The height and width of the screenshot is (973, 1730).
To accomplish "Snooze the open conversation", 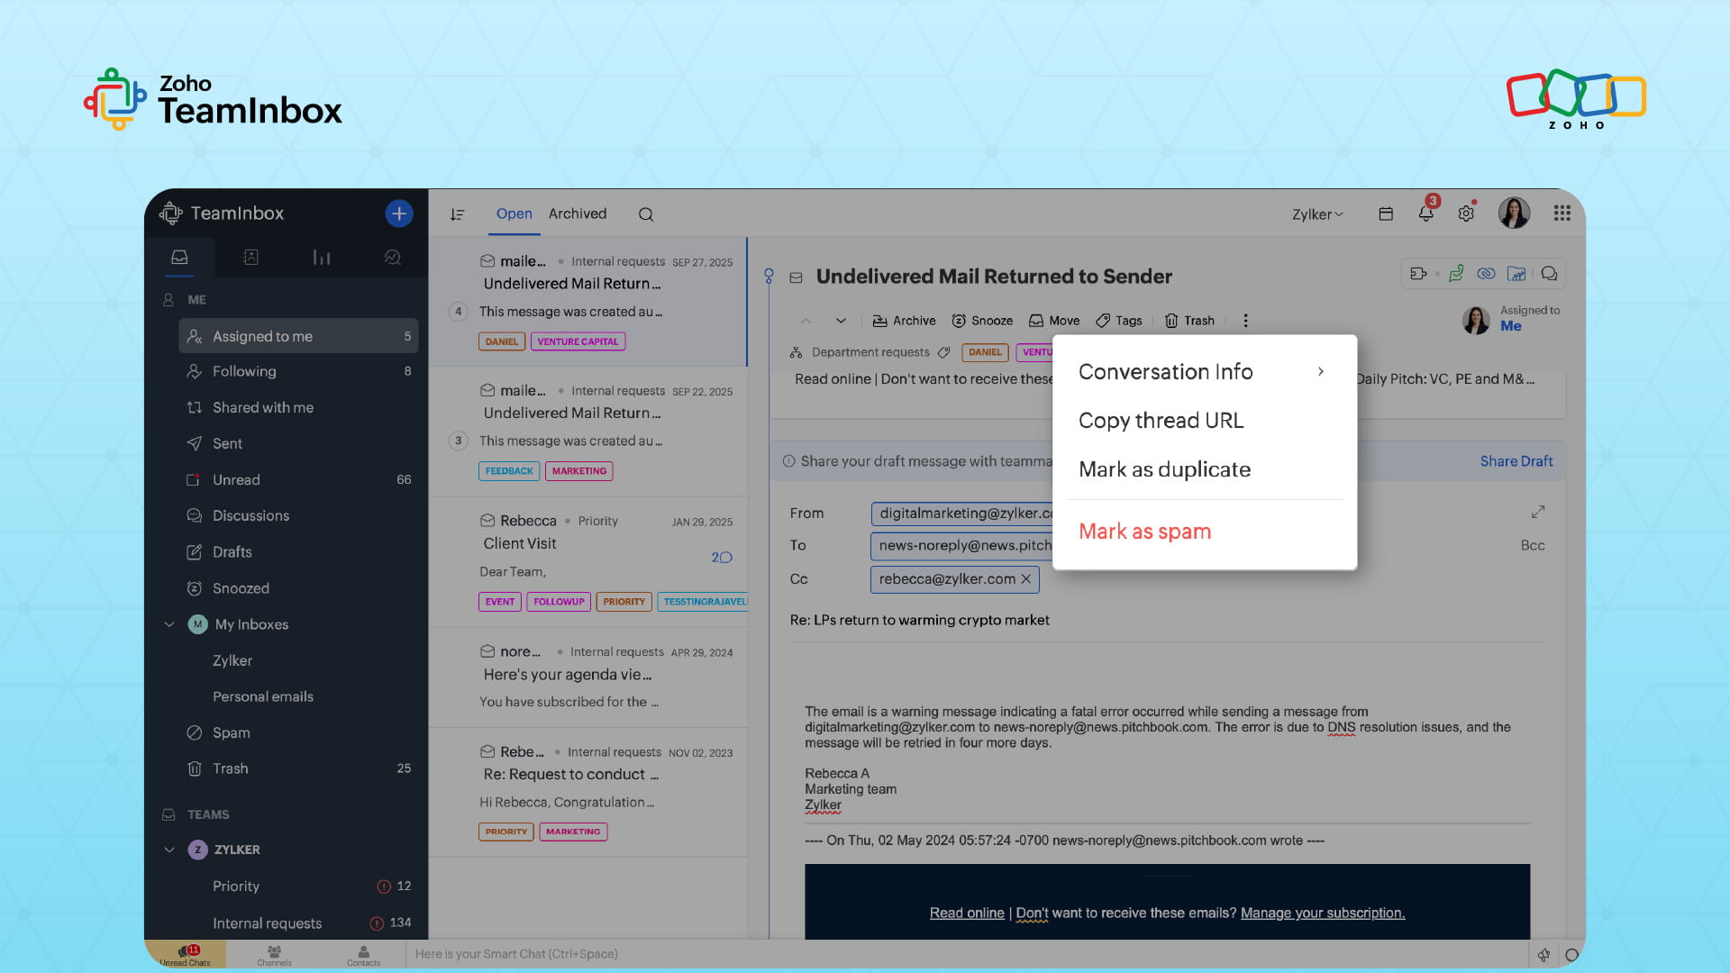I will coord(982,321).
